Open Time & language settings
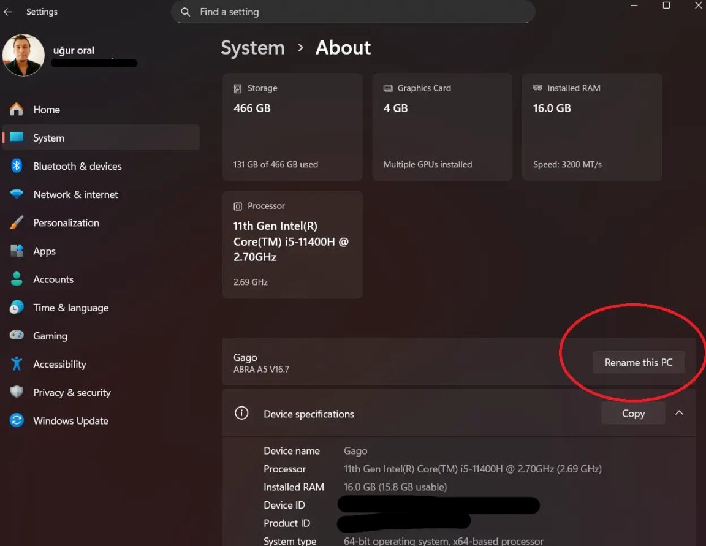 [x=71, y=308]
